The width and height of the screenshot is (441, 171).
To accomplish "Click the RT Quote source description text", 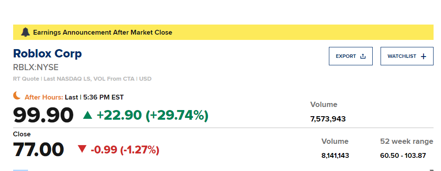I will coord(82,78).
